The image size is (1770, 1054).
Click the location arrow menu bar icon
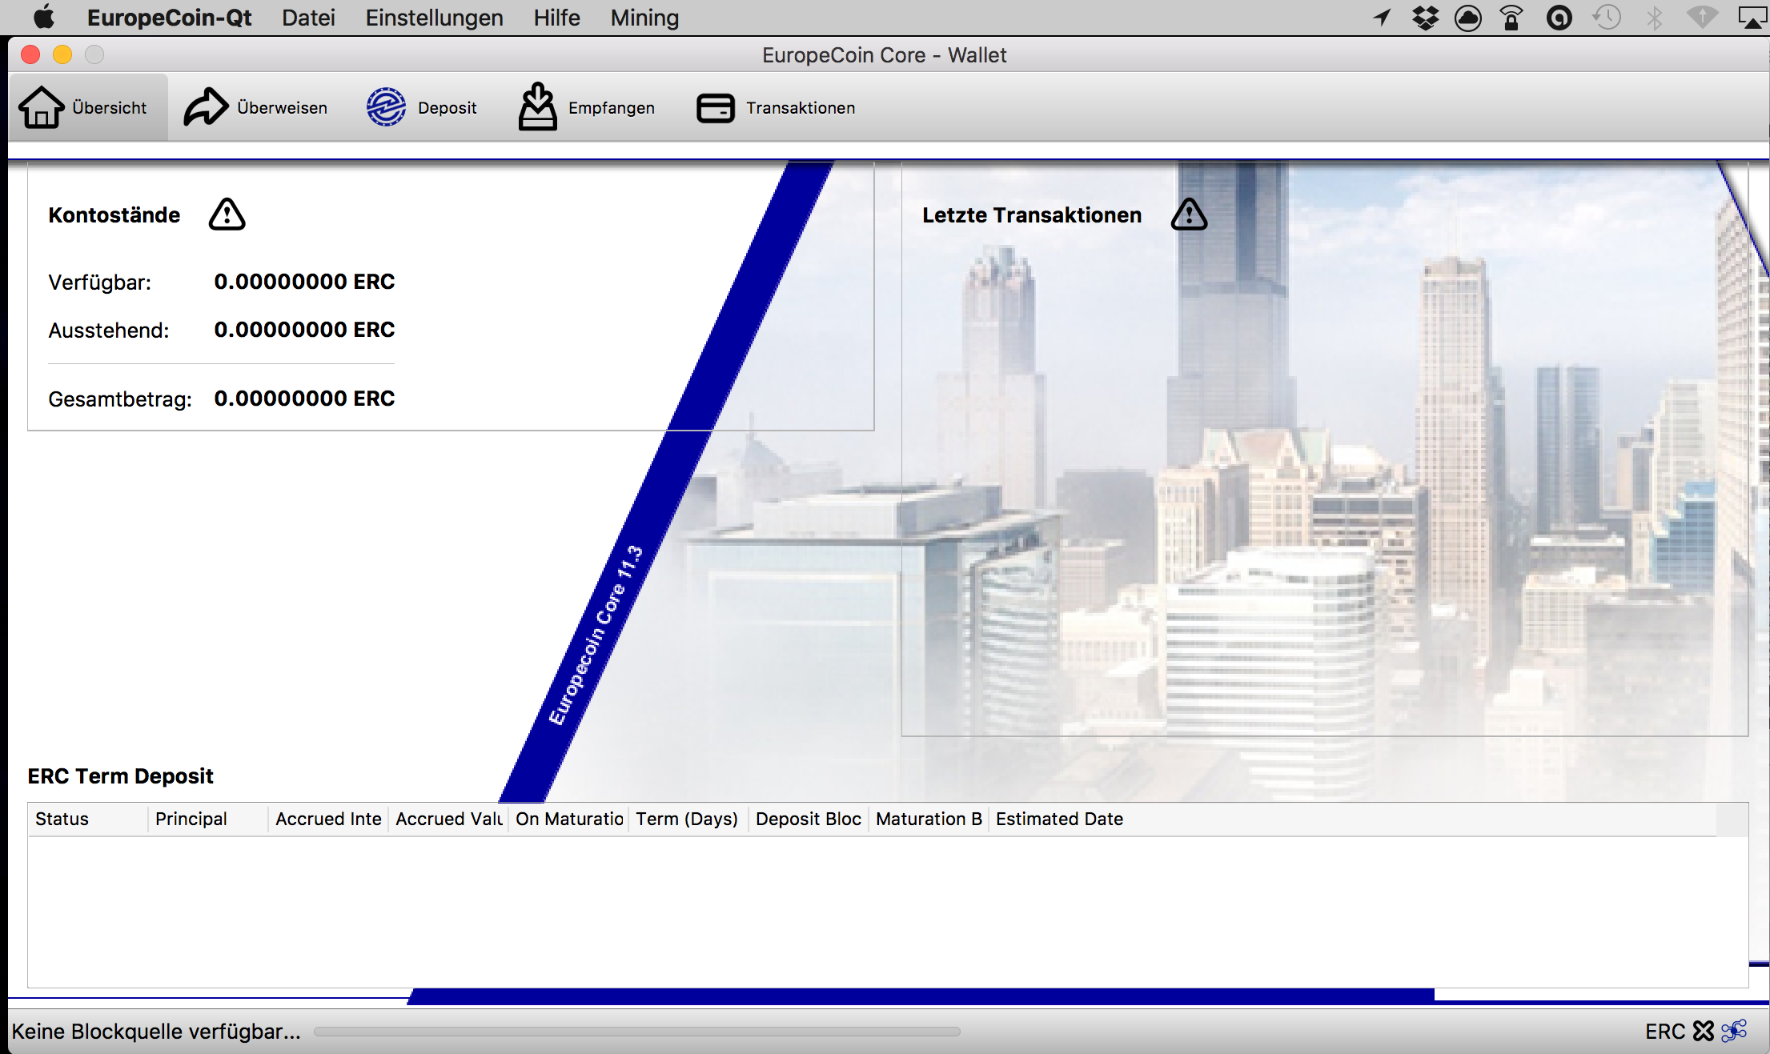point(1383,18)
